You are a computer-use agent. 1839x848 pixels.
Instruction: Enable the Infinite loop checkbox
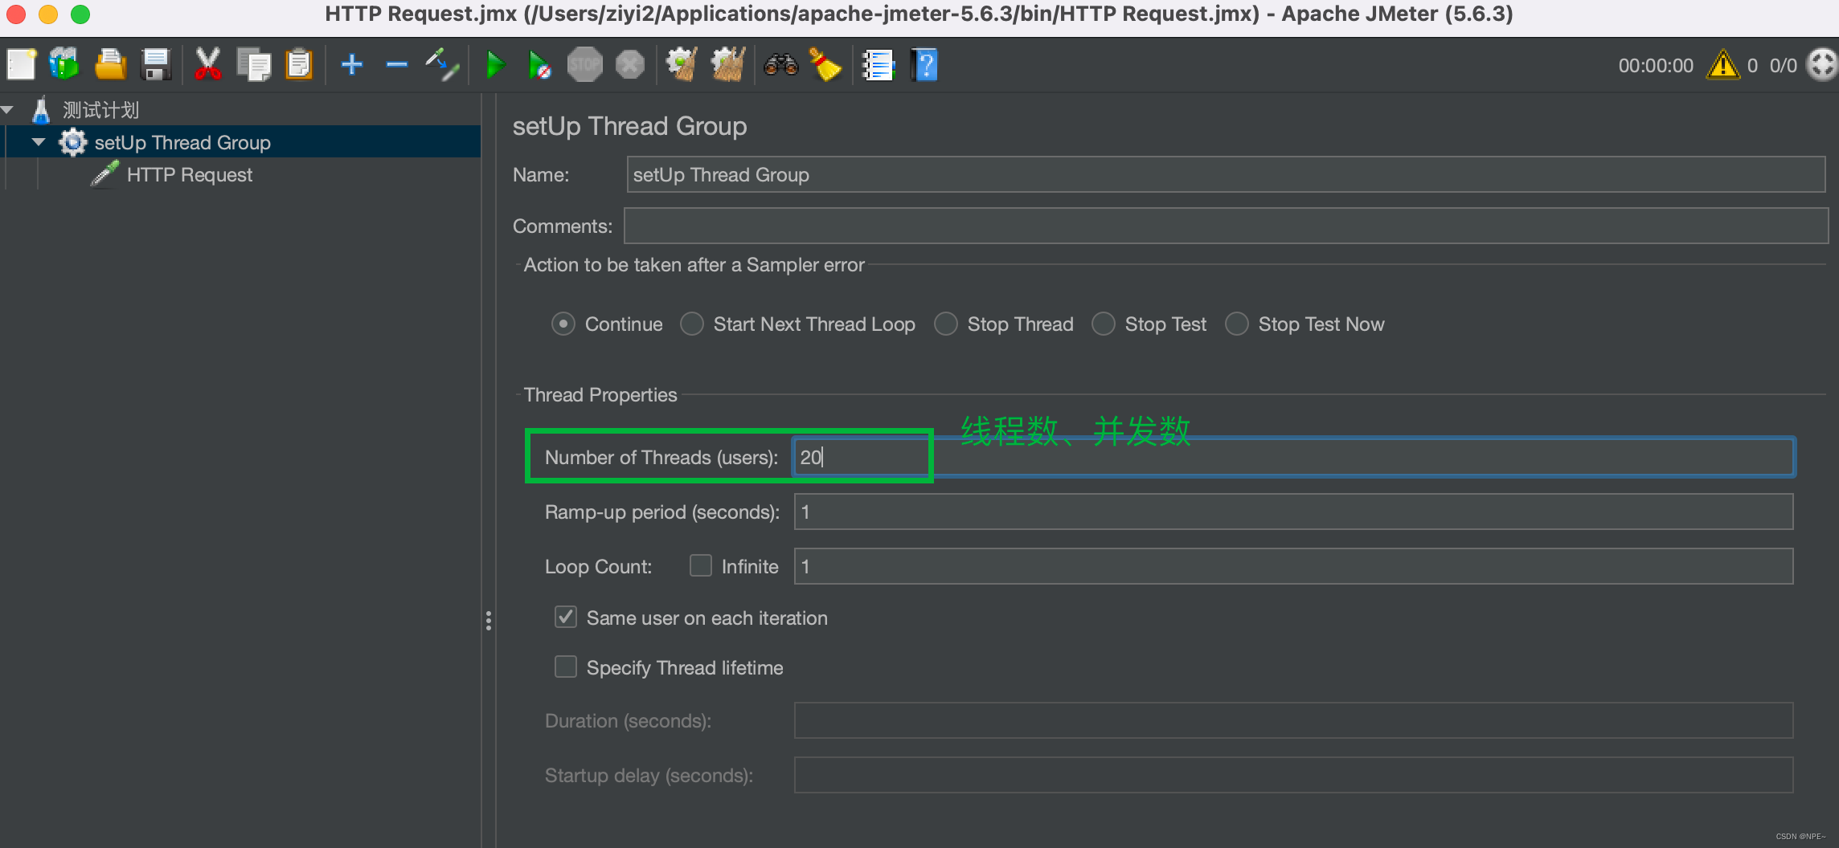click(701, 566)
